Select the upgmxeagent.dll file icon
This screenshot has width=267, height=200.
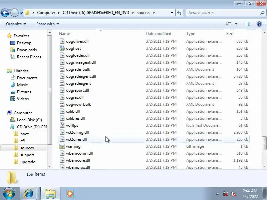[x=62, y=62]
